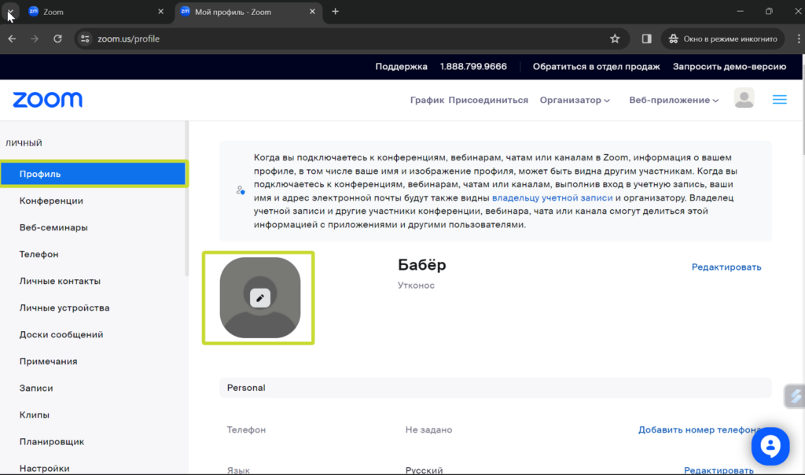
Task: Click Добавить номер телефона link
Action: [x=700, y=430]
